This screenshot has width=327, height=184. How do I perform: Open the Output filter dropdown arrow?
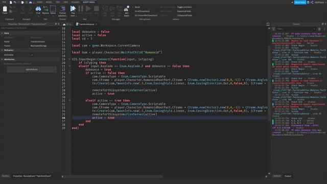(x=314, y=29)
